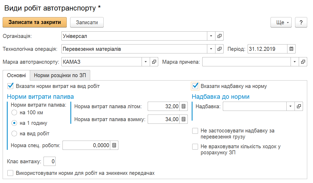Open the Марка автотранспорту КАМАЗ record icon
The image size is (313, 183).
tap(154, 62)
